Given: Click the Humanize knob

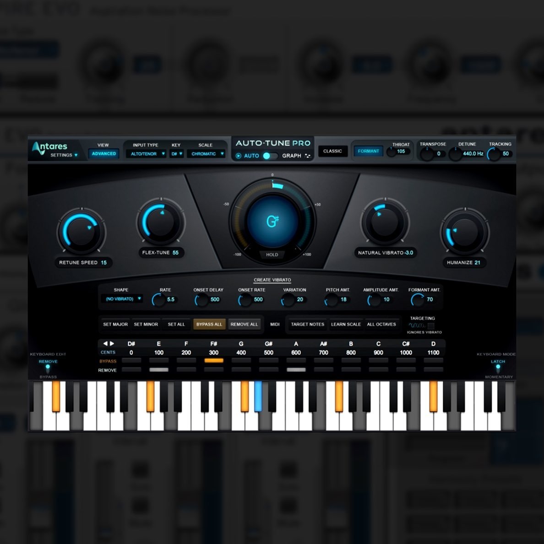Looking at the screenshot, I should click(x=464, y=231).
